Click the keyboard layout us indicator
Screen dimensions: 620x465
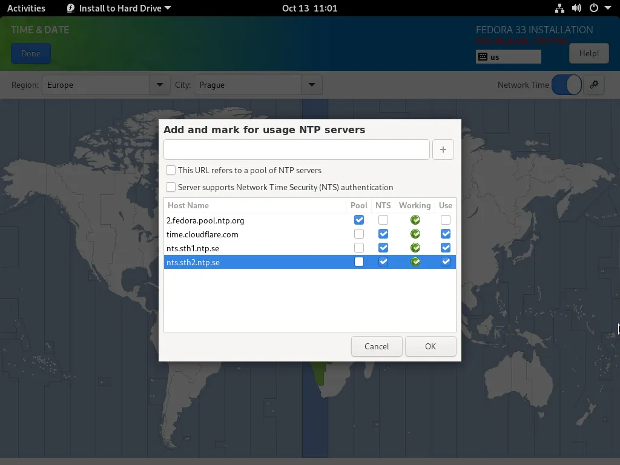508,57
